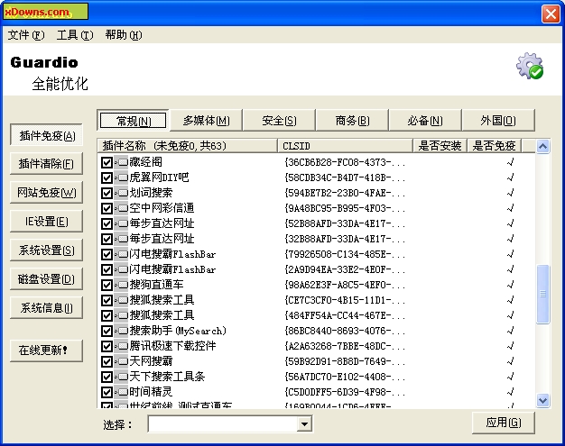Click the small icon next to 搜索助手 (MySearch)
Viewport: 565px width, 446px height.
click(123, 331)
